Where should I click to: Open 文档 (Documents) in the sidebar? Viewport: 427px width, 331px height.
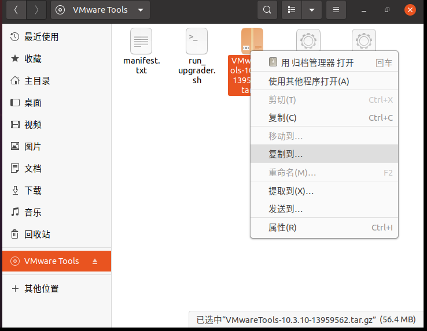coord(57,169)
